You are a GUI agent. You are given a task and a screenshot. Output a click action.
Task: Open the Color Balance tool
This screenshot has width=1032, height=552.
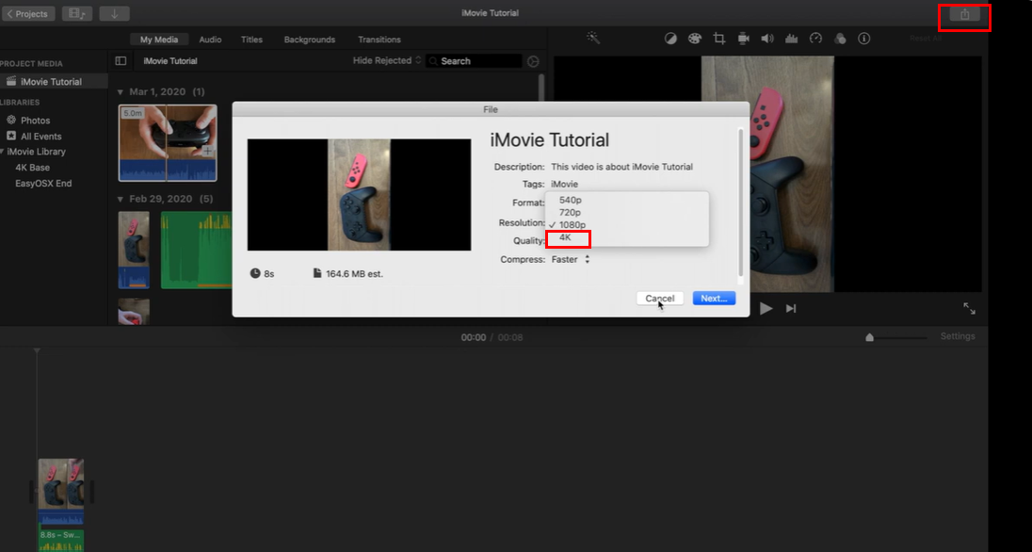tap(670, 39)
